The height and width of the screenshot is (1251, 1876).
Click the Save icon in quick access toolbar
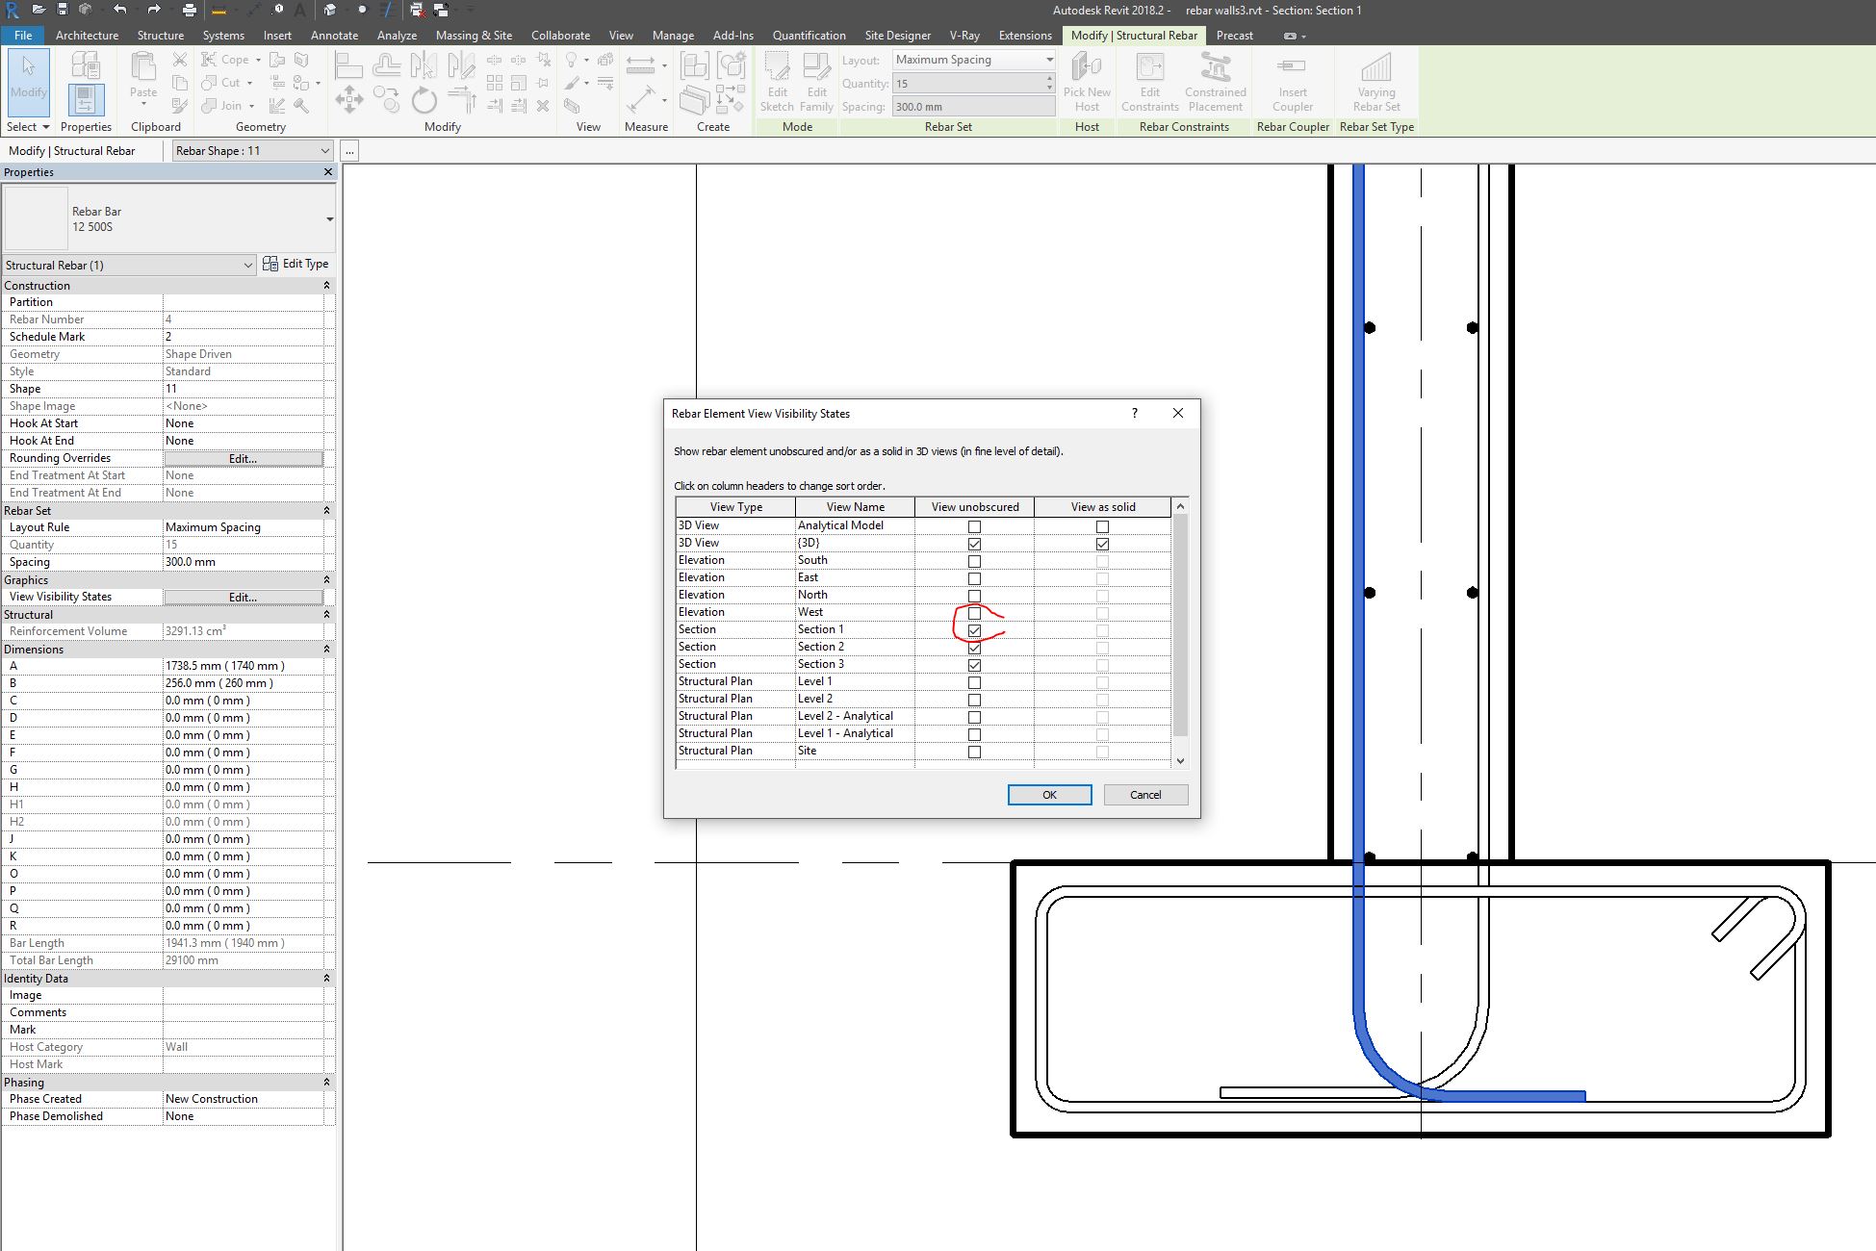(62, 10)
